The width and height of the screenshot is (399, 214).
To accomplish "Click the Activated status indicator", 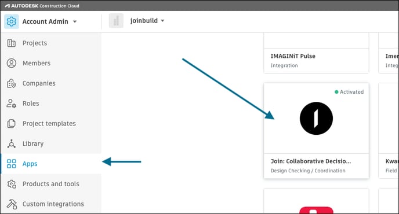I will [x=349, y=92].
